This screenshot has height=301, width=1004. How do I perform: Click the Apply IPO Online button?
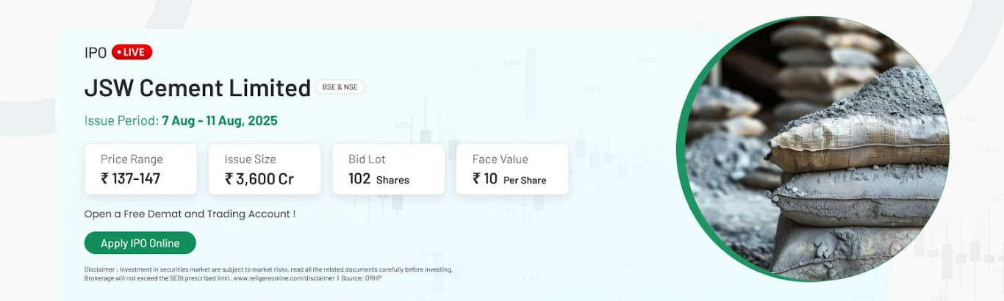pyautogui.click(x=140, y=243)
